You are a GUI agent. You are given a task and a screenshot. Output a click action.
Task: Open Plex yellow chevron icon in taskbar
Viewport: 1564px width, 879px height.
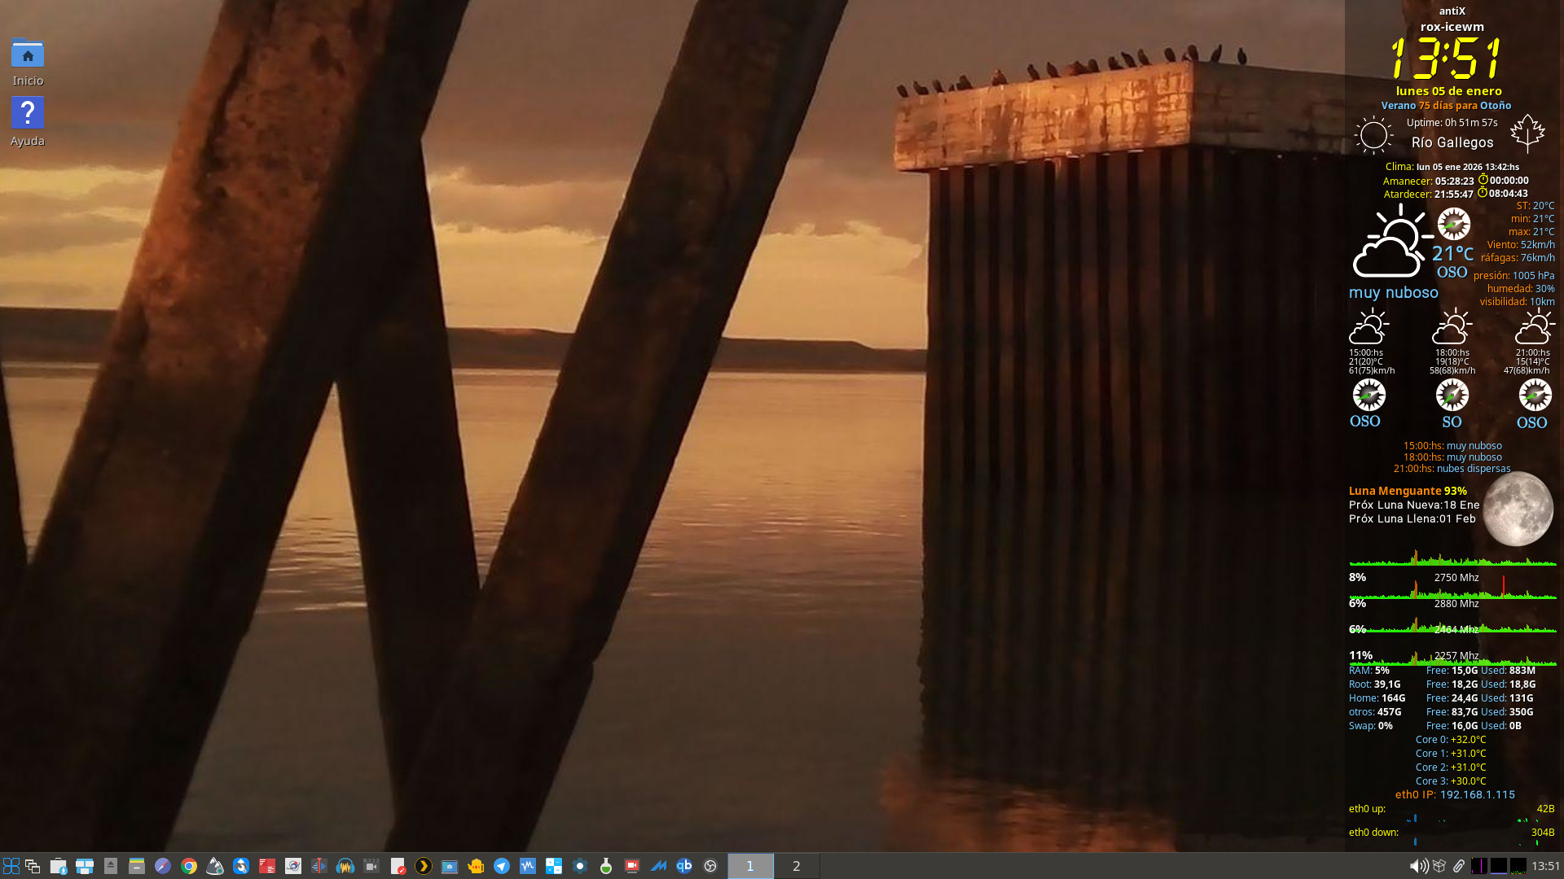(424, 866)
